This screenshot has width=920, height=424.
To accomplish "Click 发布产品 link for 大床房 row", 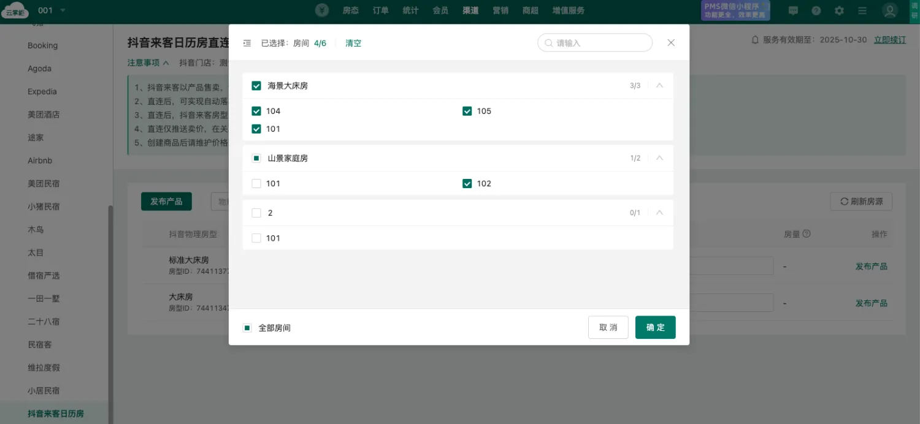I will coord(872,303).
